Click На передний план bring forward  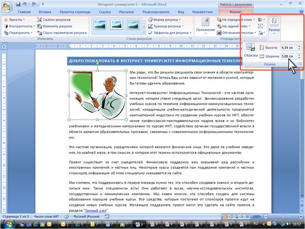point(236,20)
